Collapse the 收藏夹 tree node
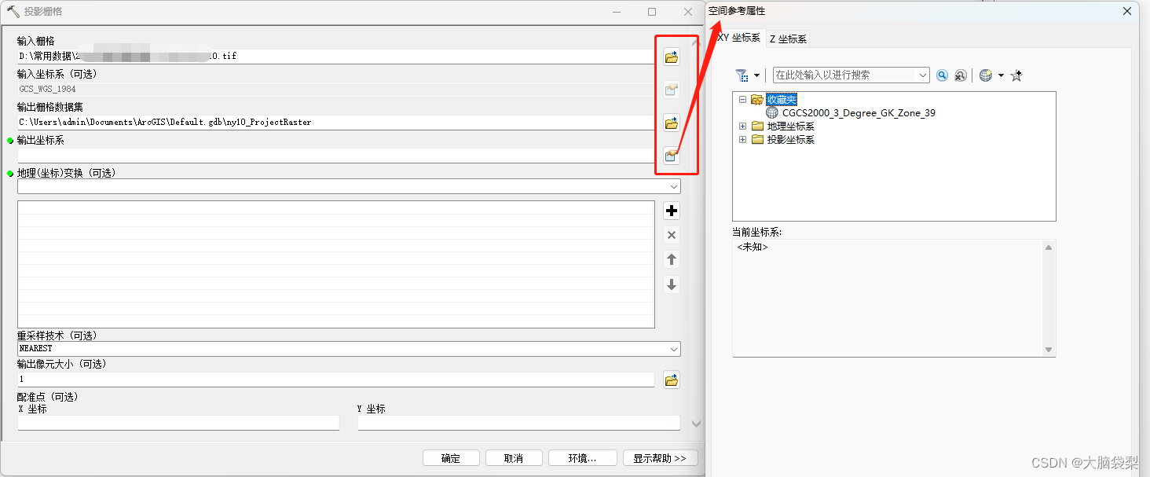Image resolution: width=1150 pixels, height=477 pixels. [x=742, y=100]
